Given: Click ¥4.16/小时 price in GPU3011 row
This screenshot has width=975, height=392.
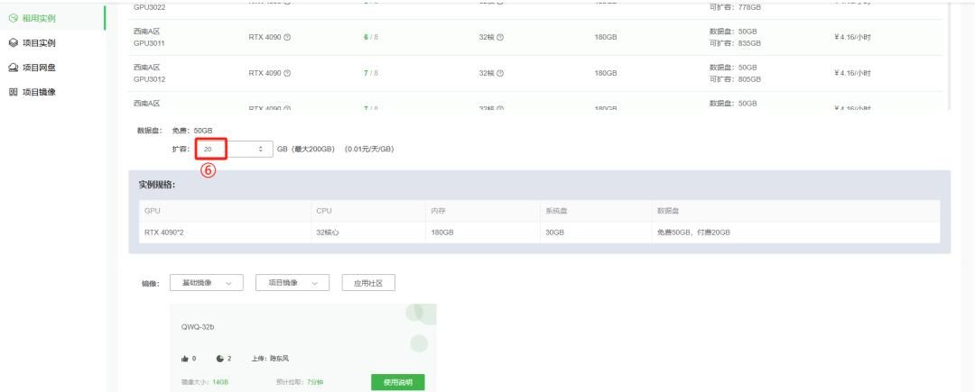Looking at the screenshot, I should click(x=852, y=37).
